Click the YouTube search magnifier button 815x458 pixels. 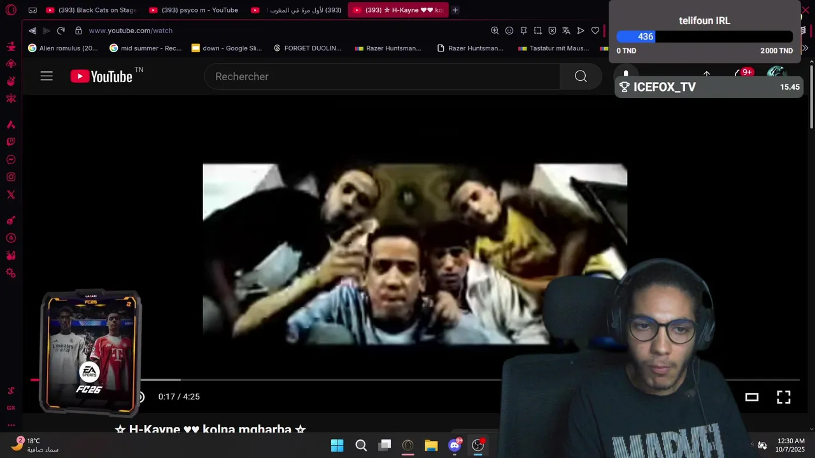pos(581,76)
